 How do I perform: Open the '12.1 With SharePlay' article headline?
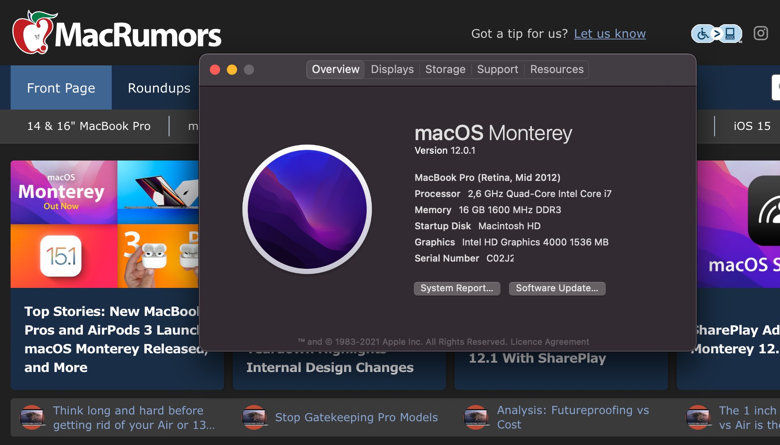537,358
